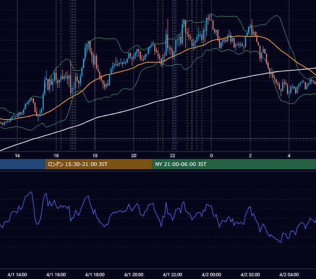
Task: Click the 4/1 20:00 date label
Action: tap(134, 274)
